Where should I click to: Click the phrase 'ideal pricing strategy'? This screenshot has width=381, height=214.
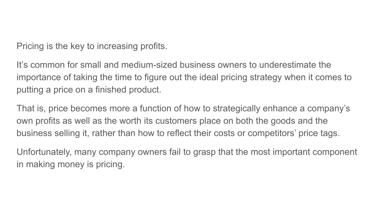[x=241, y=77]
